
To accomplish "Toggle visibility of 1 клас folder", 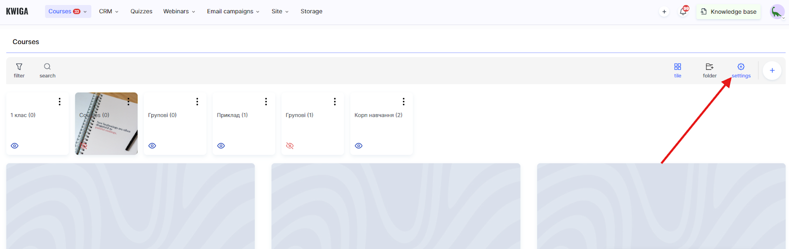I will pyautogui.click(x=15, y=146).
